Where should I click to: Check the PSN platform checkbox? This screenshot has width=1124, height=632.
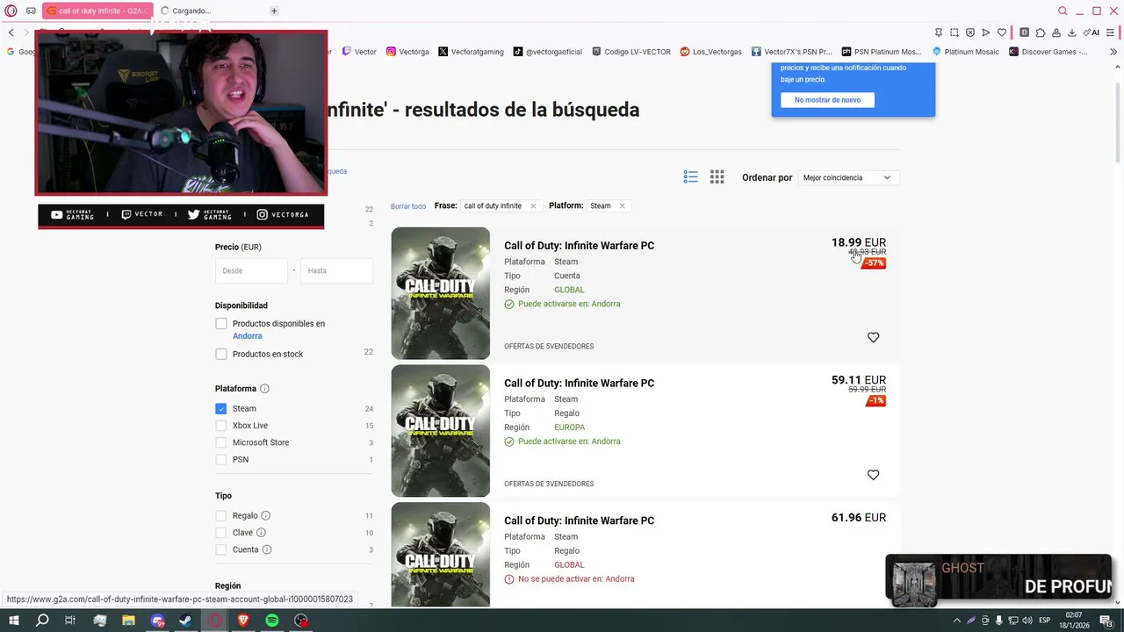[221, 460]
